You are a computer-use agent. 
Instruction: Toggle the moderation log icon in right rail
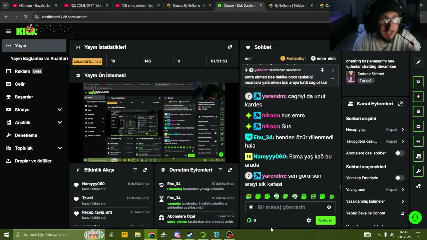point(418,111)
